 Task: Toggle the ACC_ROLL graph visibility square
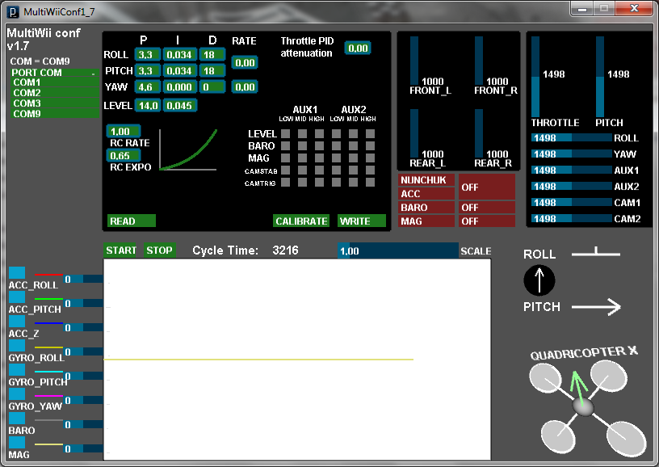17,272
